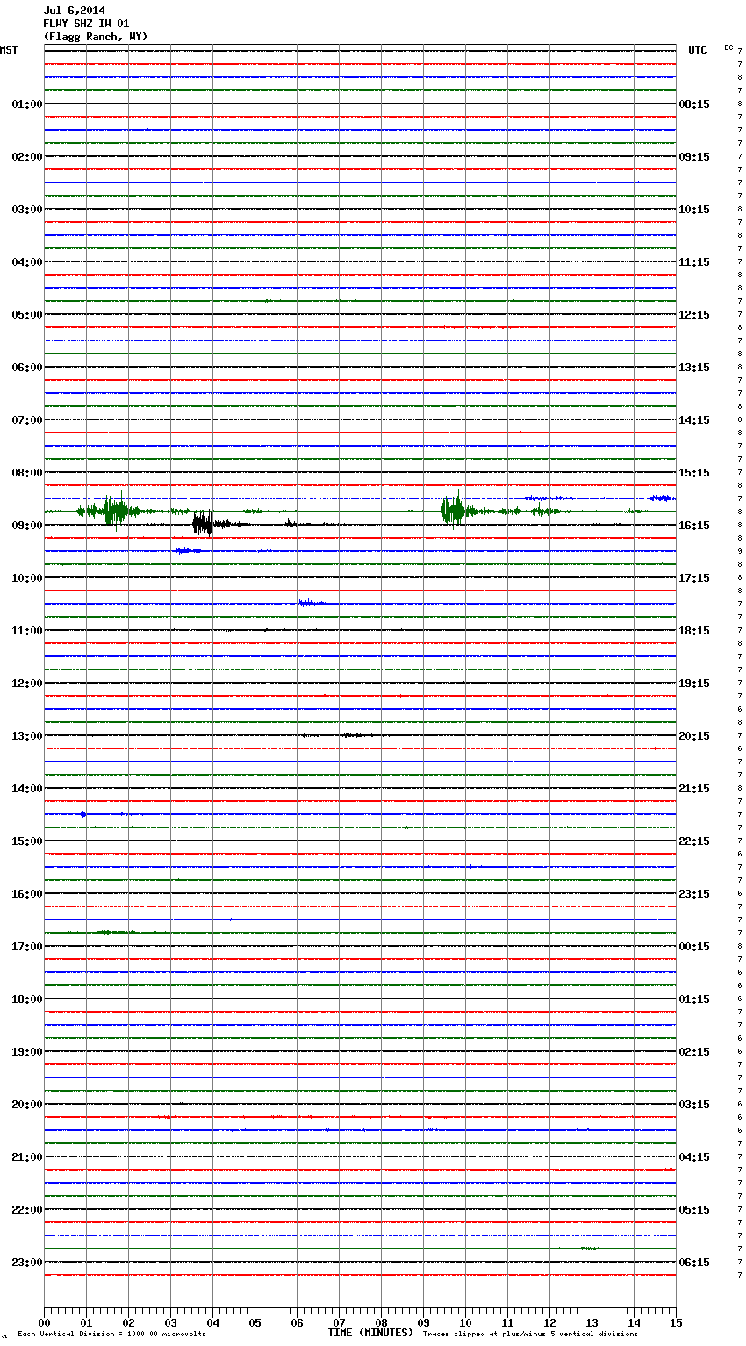Click the 16:15 UTC label
This screenshot has height=1346, width=746.
(x=694, y=526)
